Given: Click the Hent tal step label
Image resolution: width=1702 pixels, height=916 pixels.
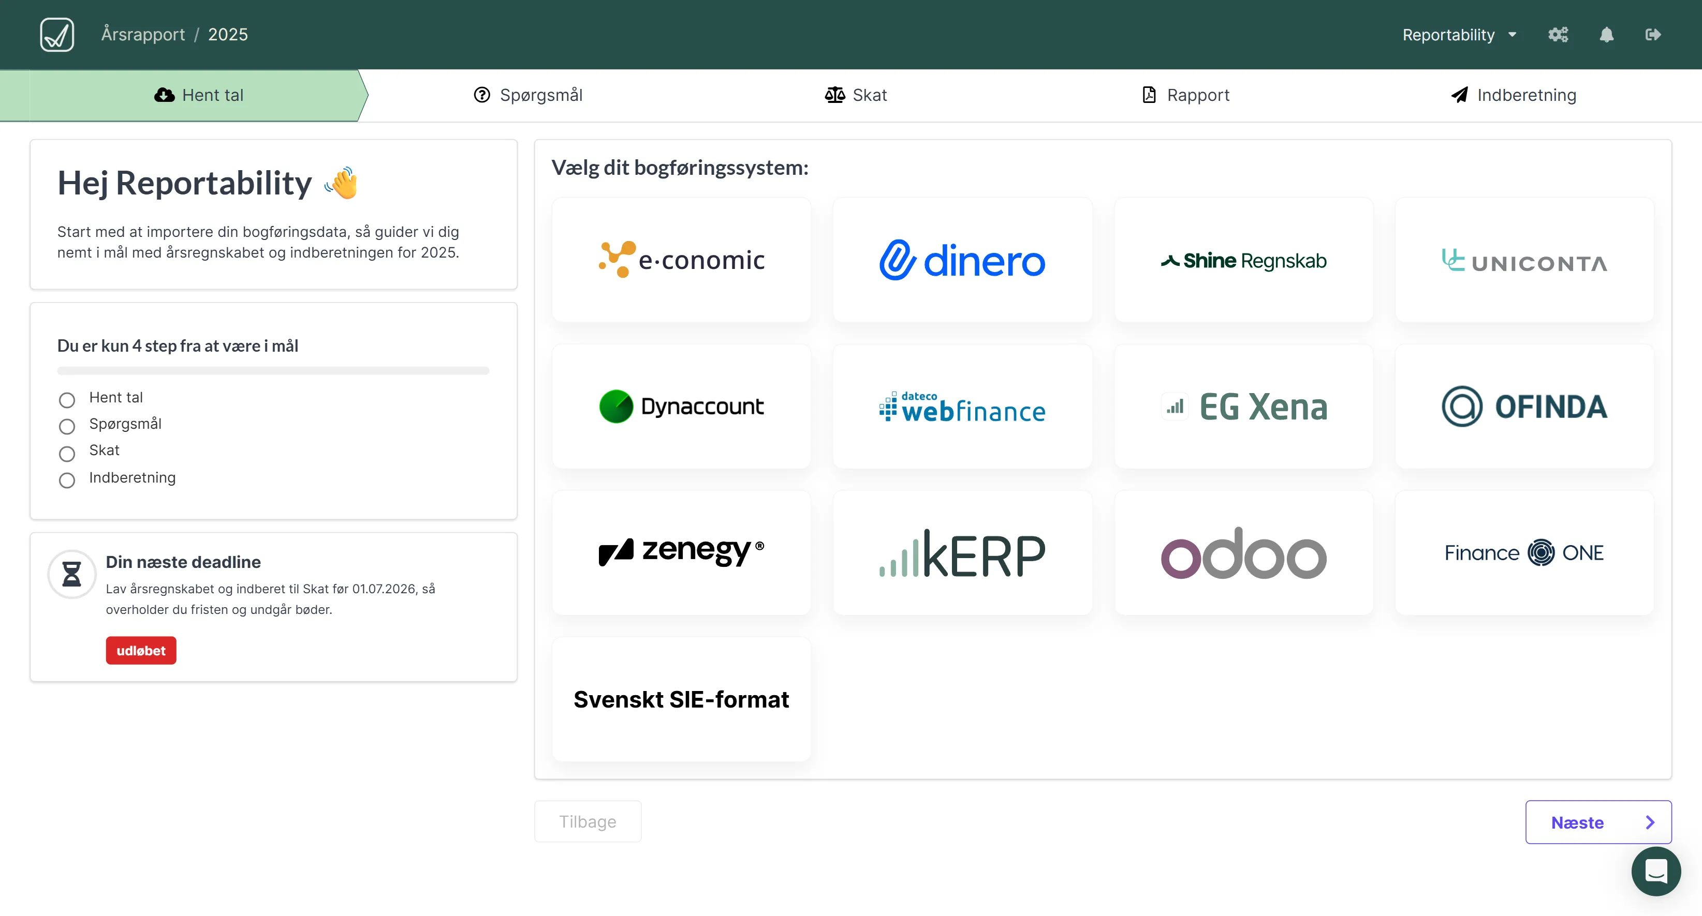Looking at the screenshot, I should pyautogui.click(x=115, y=397).
